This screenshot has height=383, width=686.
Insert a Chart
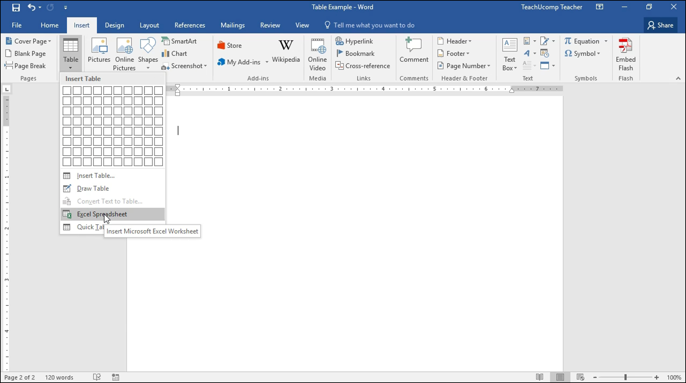pyautogui.click(x=175, y=53)
